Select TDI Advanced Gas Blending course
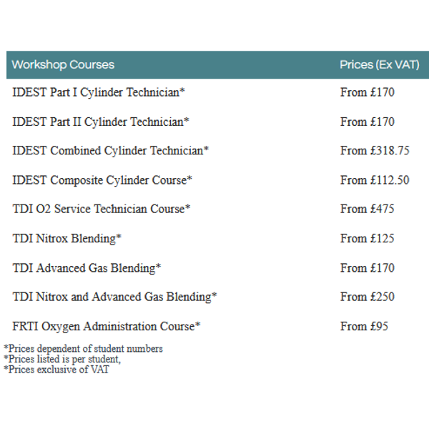This screenshot has width=429, height=429. click(x=87, y=268)
